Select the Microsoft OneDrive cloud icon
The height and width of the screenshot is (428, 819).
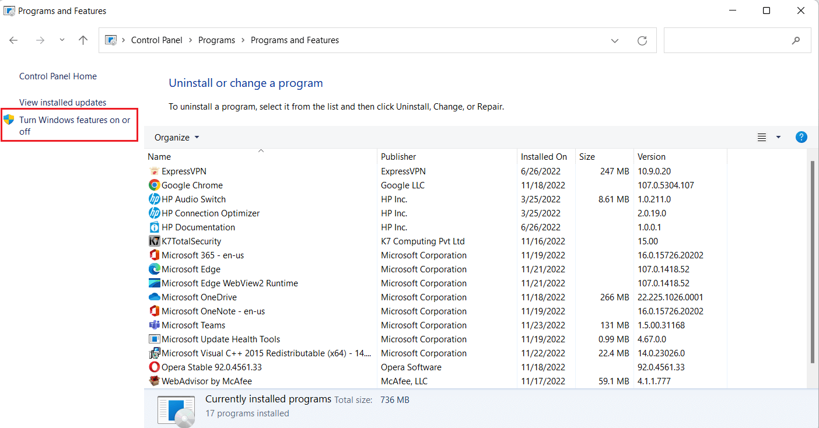(x=153, y=297)
